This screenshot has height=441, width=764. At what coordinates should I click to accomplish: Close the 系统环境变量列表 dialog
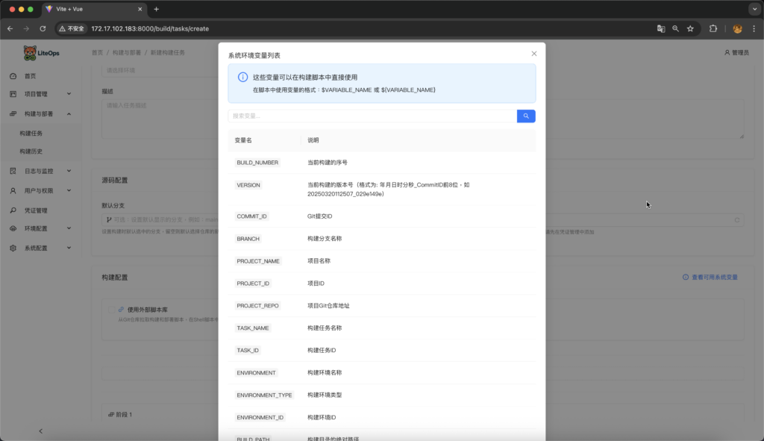[x=533, y=54]
